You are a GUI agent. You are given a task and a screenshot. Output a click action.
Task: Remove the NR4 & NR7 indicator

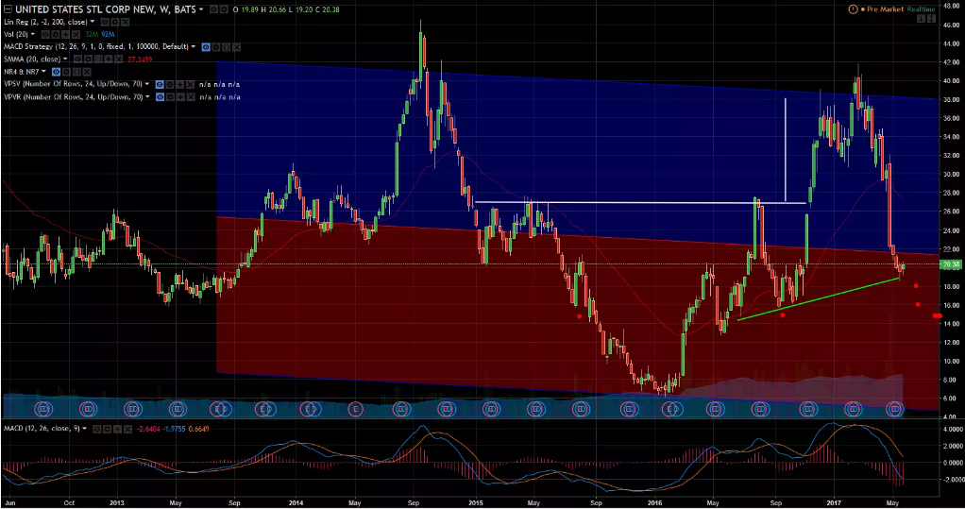point(87,72)
